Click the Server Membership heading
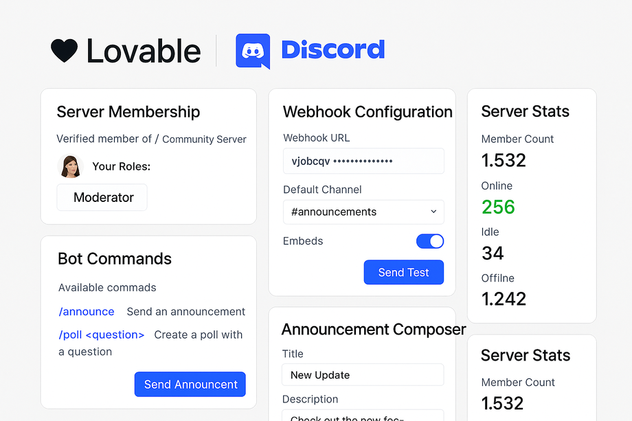Image resolution: width=632 pixels, height=421 pixels. (128, 111)
